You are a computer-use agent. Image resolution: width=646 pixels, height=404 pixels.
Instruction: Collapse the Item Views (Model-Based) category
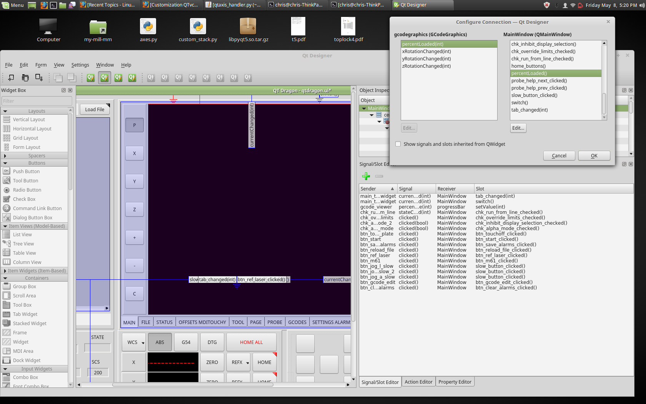click(x=5, y=226)
